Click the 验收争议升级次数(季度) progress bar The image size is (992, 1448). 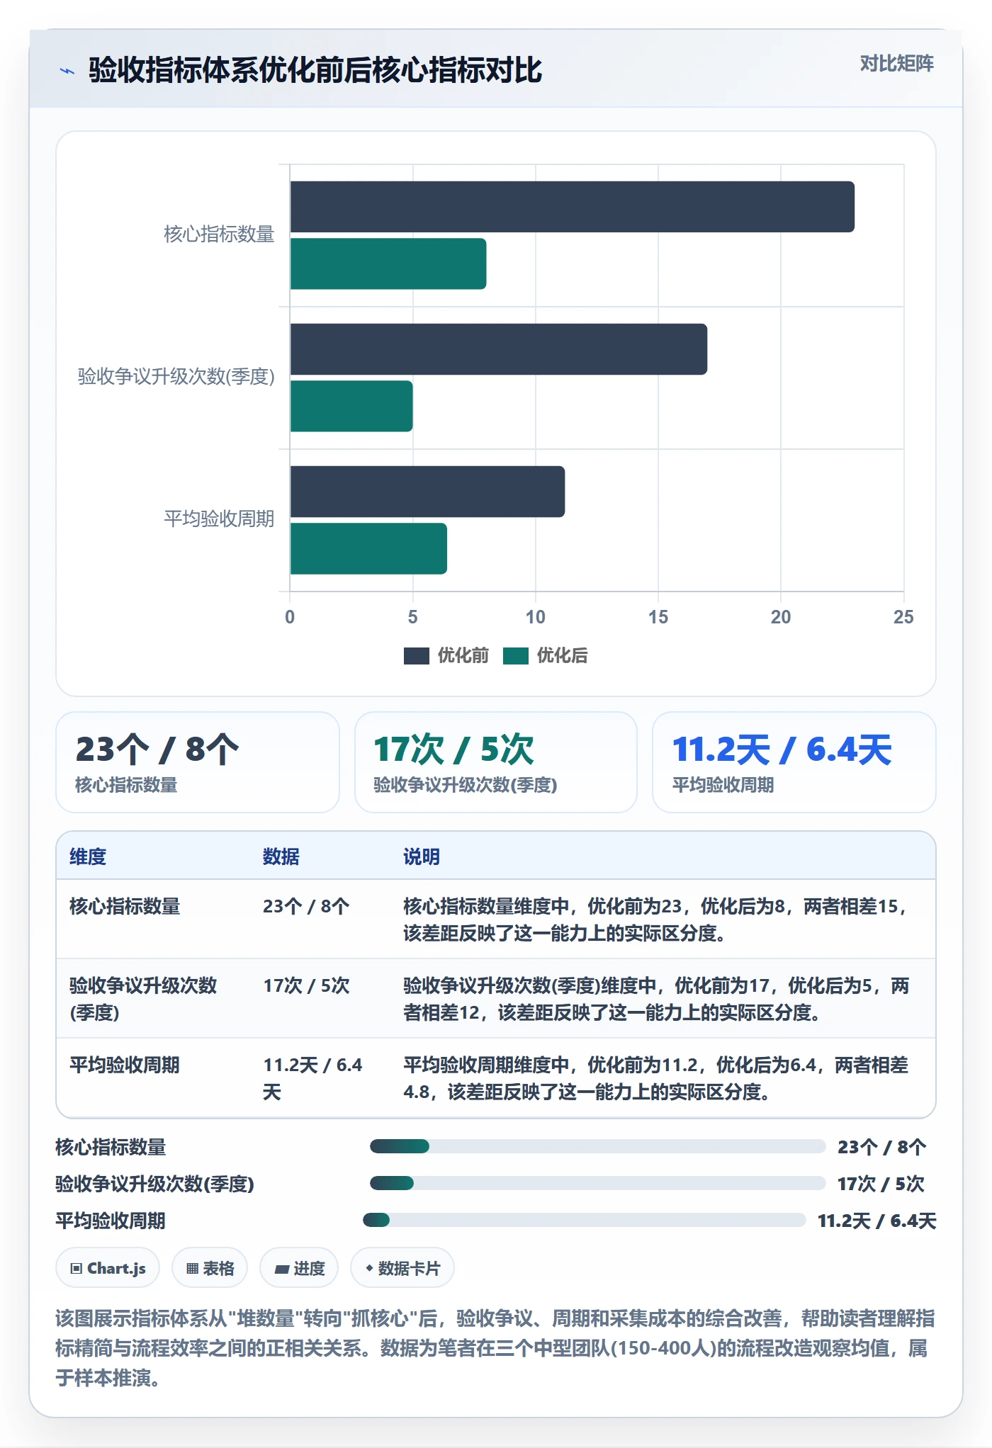click(598, 1183)
